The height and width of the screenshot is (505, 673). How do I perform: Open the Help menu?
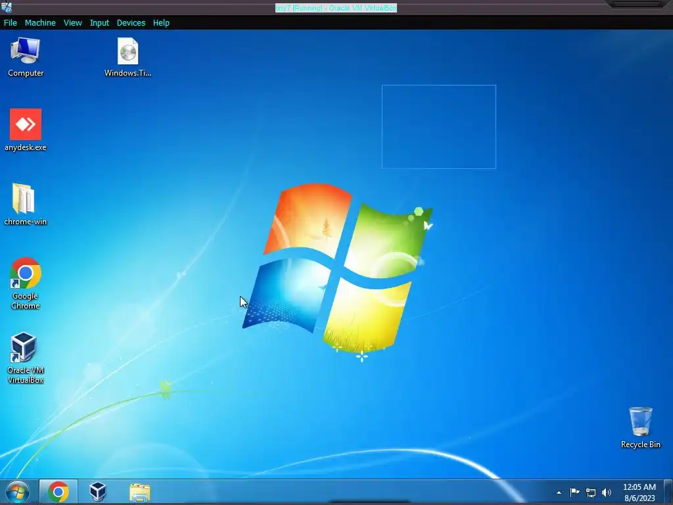[x=161, y=23]
